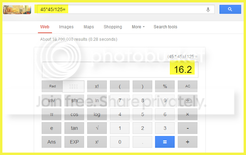
Task: Clear the calculator with AC
Action: click(x=188, y=86)
